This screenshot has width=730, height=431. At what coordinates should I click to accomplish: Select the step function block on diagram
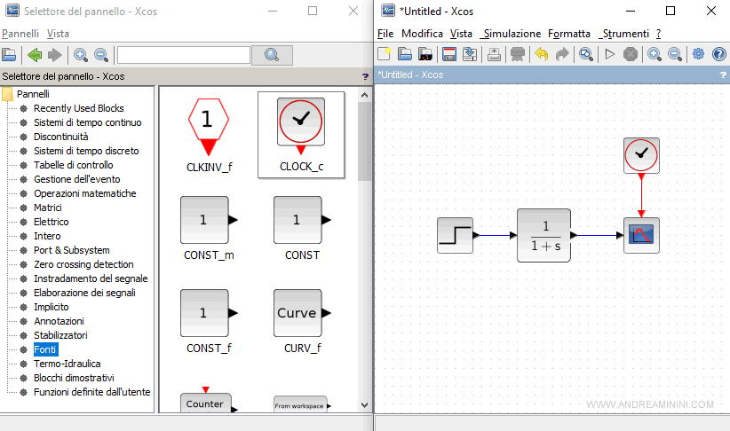(456, 235)
